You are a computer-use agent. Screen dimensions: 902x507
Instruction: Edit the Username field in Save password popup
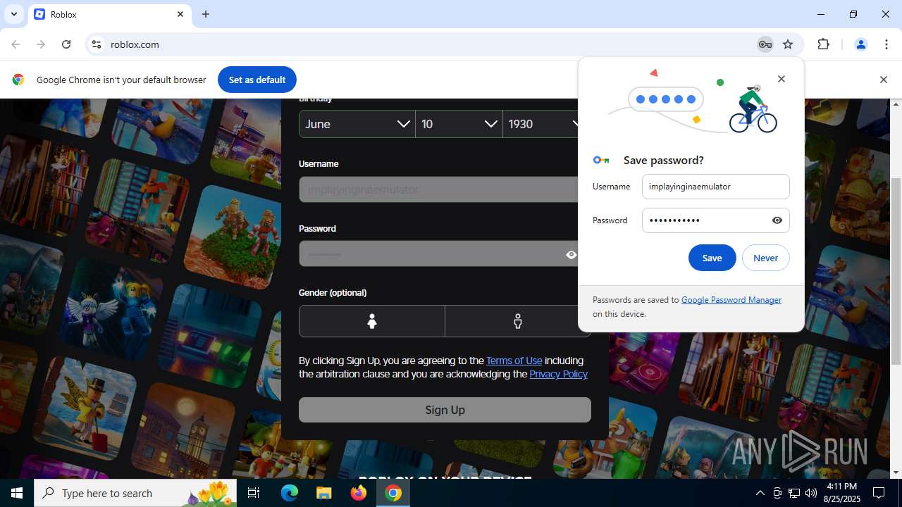715,187
